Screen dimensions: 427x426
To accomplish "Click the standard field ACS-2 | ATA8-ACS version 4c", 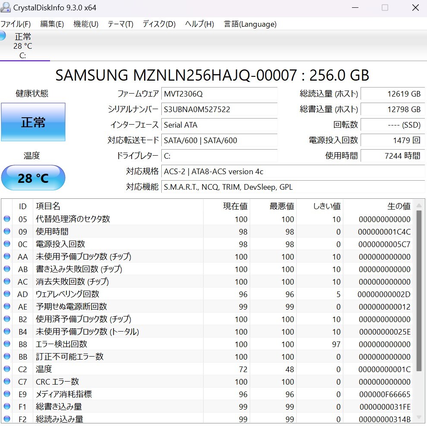I will pos(293,172).
